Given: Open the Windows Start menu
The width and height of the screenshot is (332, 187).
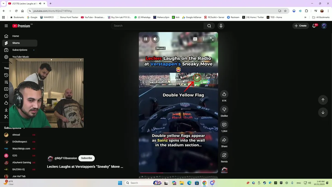Looking at the screenshot, I should [x=120, y=183].
